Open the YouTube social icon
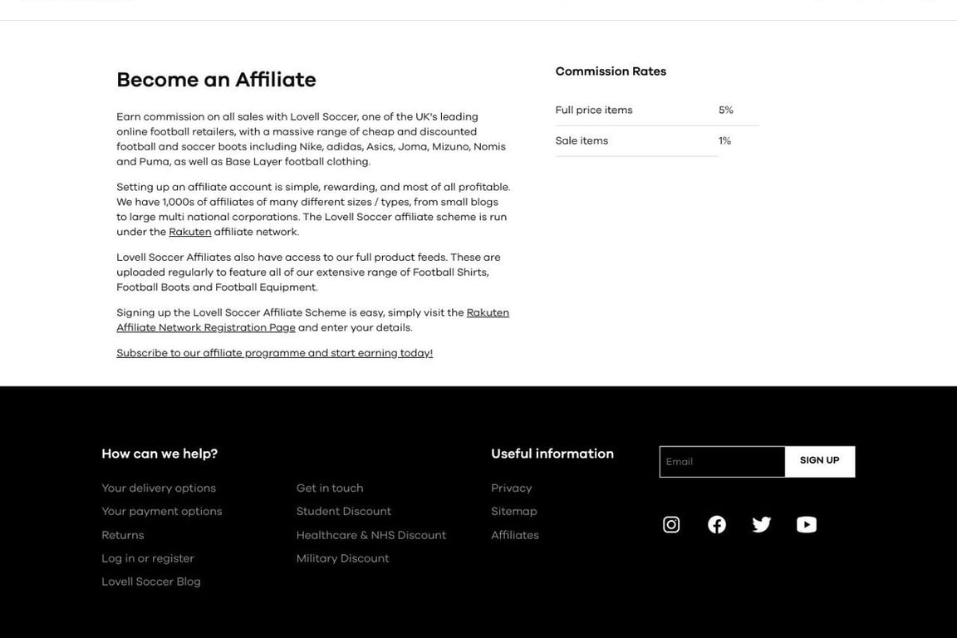Viewport: 957px width, 638px height. 807,524
